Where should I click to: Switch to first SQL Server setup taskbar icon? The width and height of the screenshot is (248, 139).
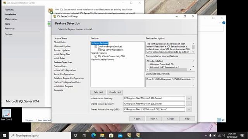pyautogui.click(x=129, y=136)
